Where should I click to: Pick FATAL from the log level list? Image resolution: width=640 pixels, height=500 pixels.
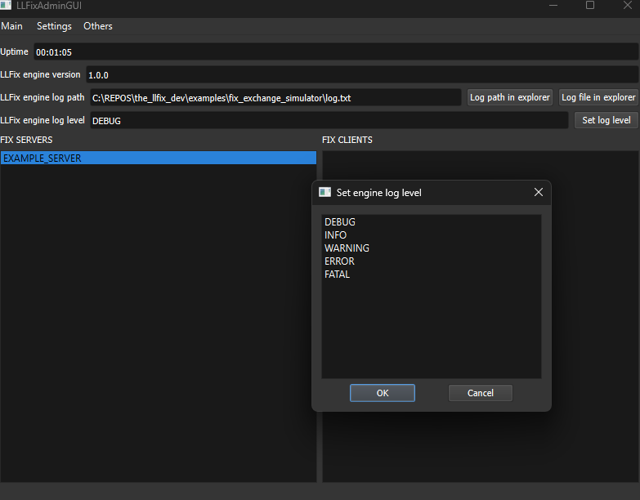337,275
